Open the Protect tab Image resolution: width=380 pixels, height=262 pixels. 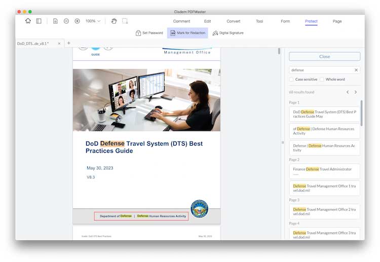(x=311, y=21)
